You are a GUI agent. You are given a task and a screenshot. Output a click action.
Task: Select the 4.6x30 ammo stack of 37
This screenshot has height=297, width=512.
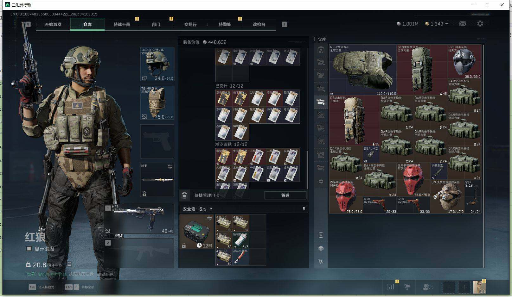[x=240, y=223]
